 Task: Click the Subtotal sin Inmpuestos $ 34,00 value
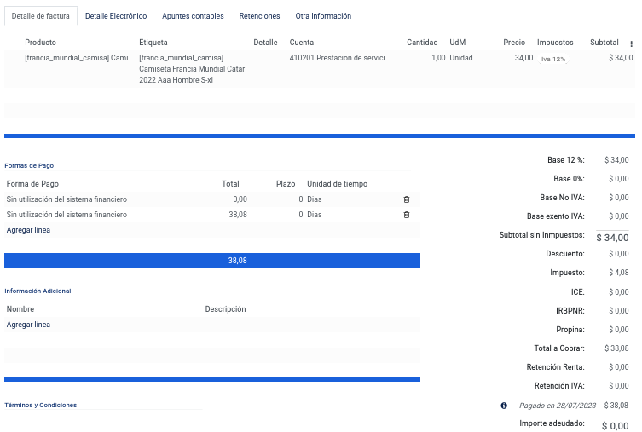tap(612, 237)
